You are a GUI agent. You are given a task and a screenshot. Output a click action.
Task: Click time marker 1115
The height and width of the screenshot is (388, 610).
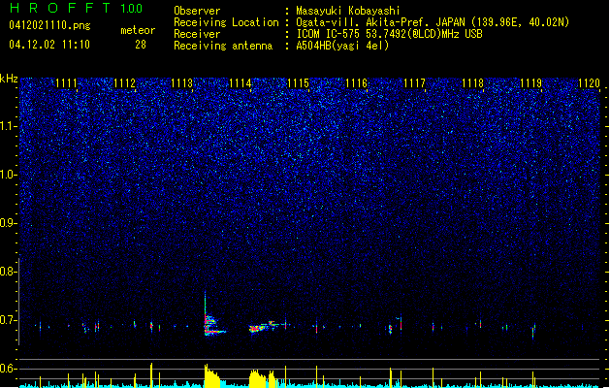coord(298,83)
